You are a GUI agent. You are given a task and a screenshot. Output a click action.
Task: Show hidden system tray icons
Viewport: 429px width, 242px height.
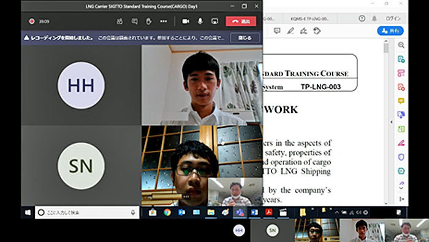(337, 213)
